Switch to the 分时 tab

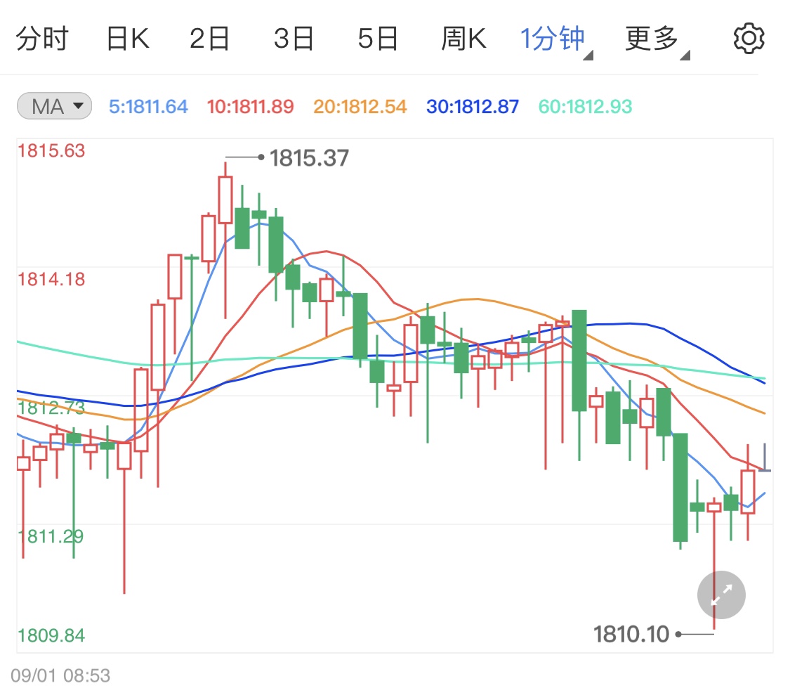[42, 39]
